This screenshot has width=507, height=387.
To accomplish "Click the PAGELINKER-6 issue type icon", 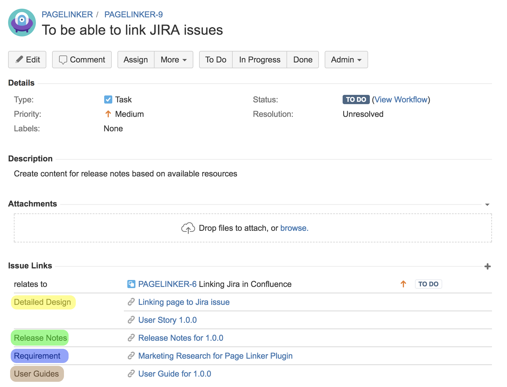I will 131,284.
